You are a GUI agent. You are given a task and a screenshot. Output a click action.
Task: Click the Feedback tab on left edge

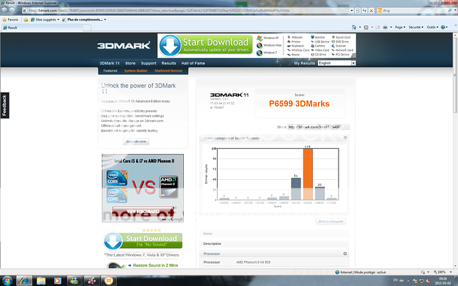5,106
